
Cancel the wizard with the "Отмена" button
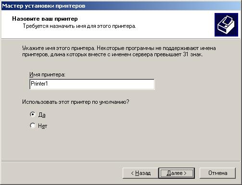click(217, 173)
